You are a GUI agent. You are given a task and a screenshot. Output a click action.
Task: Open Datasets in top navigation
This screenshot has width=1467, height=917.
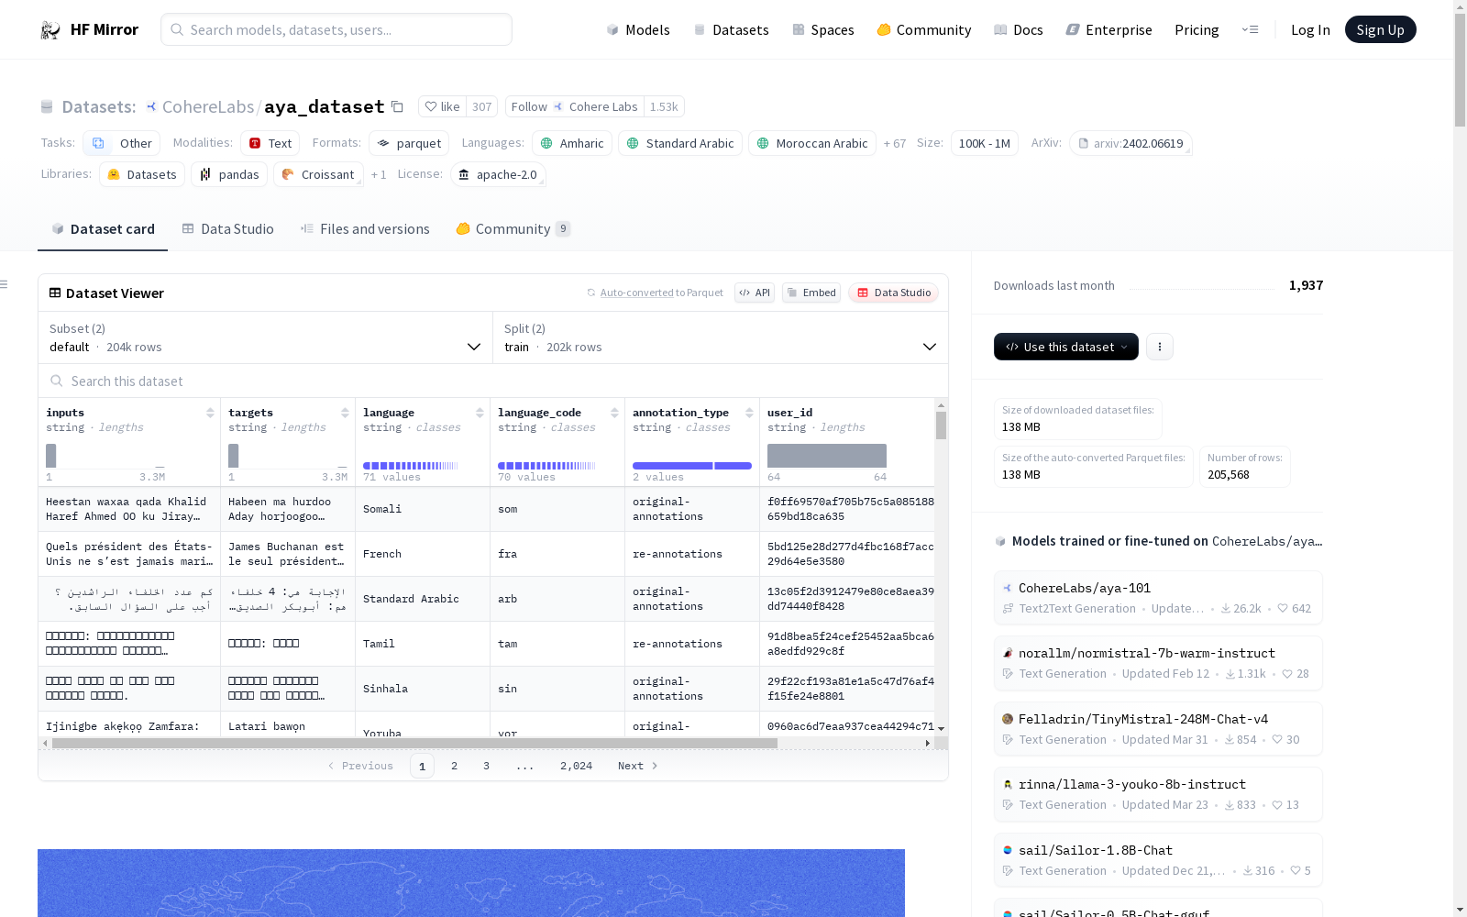click(731, 29)
